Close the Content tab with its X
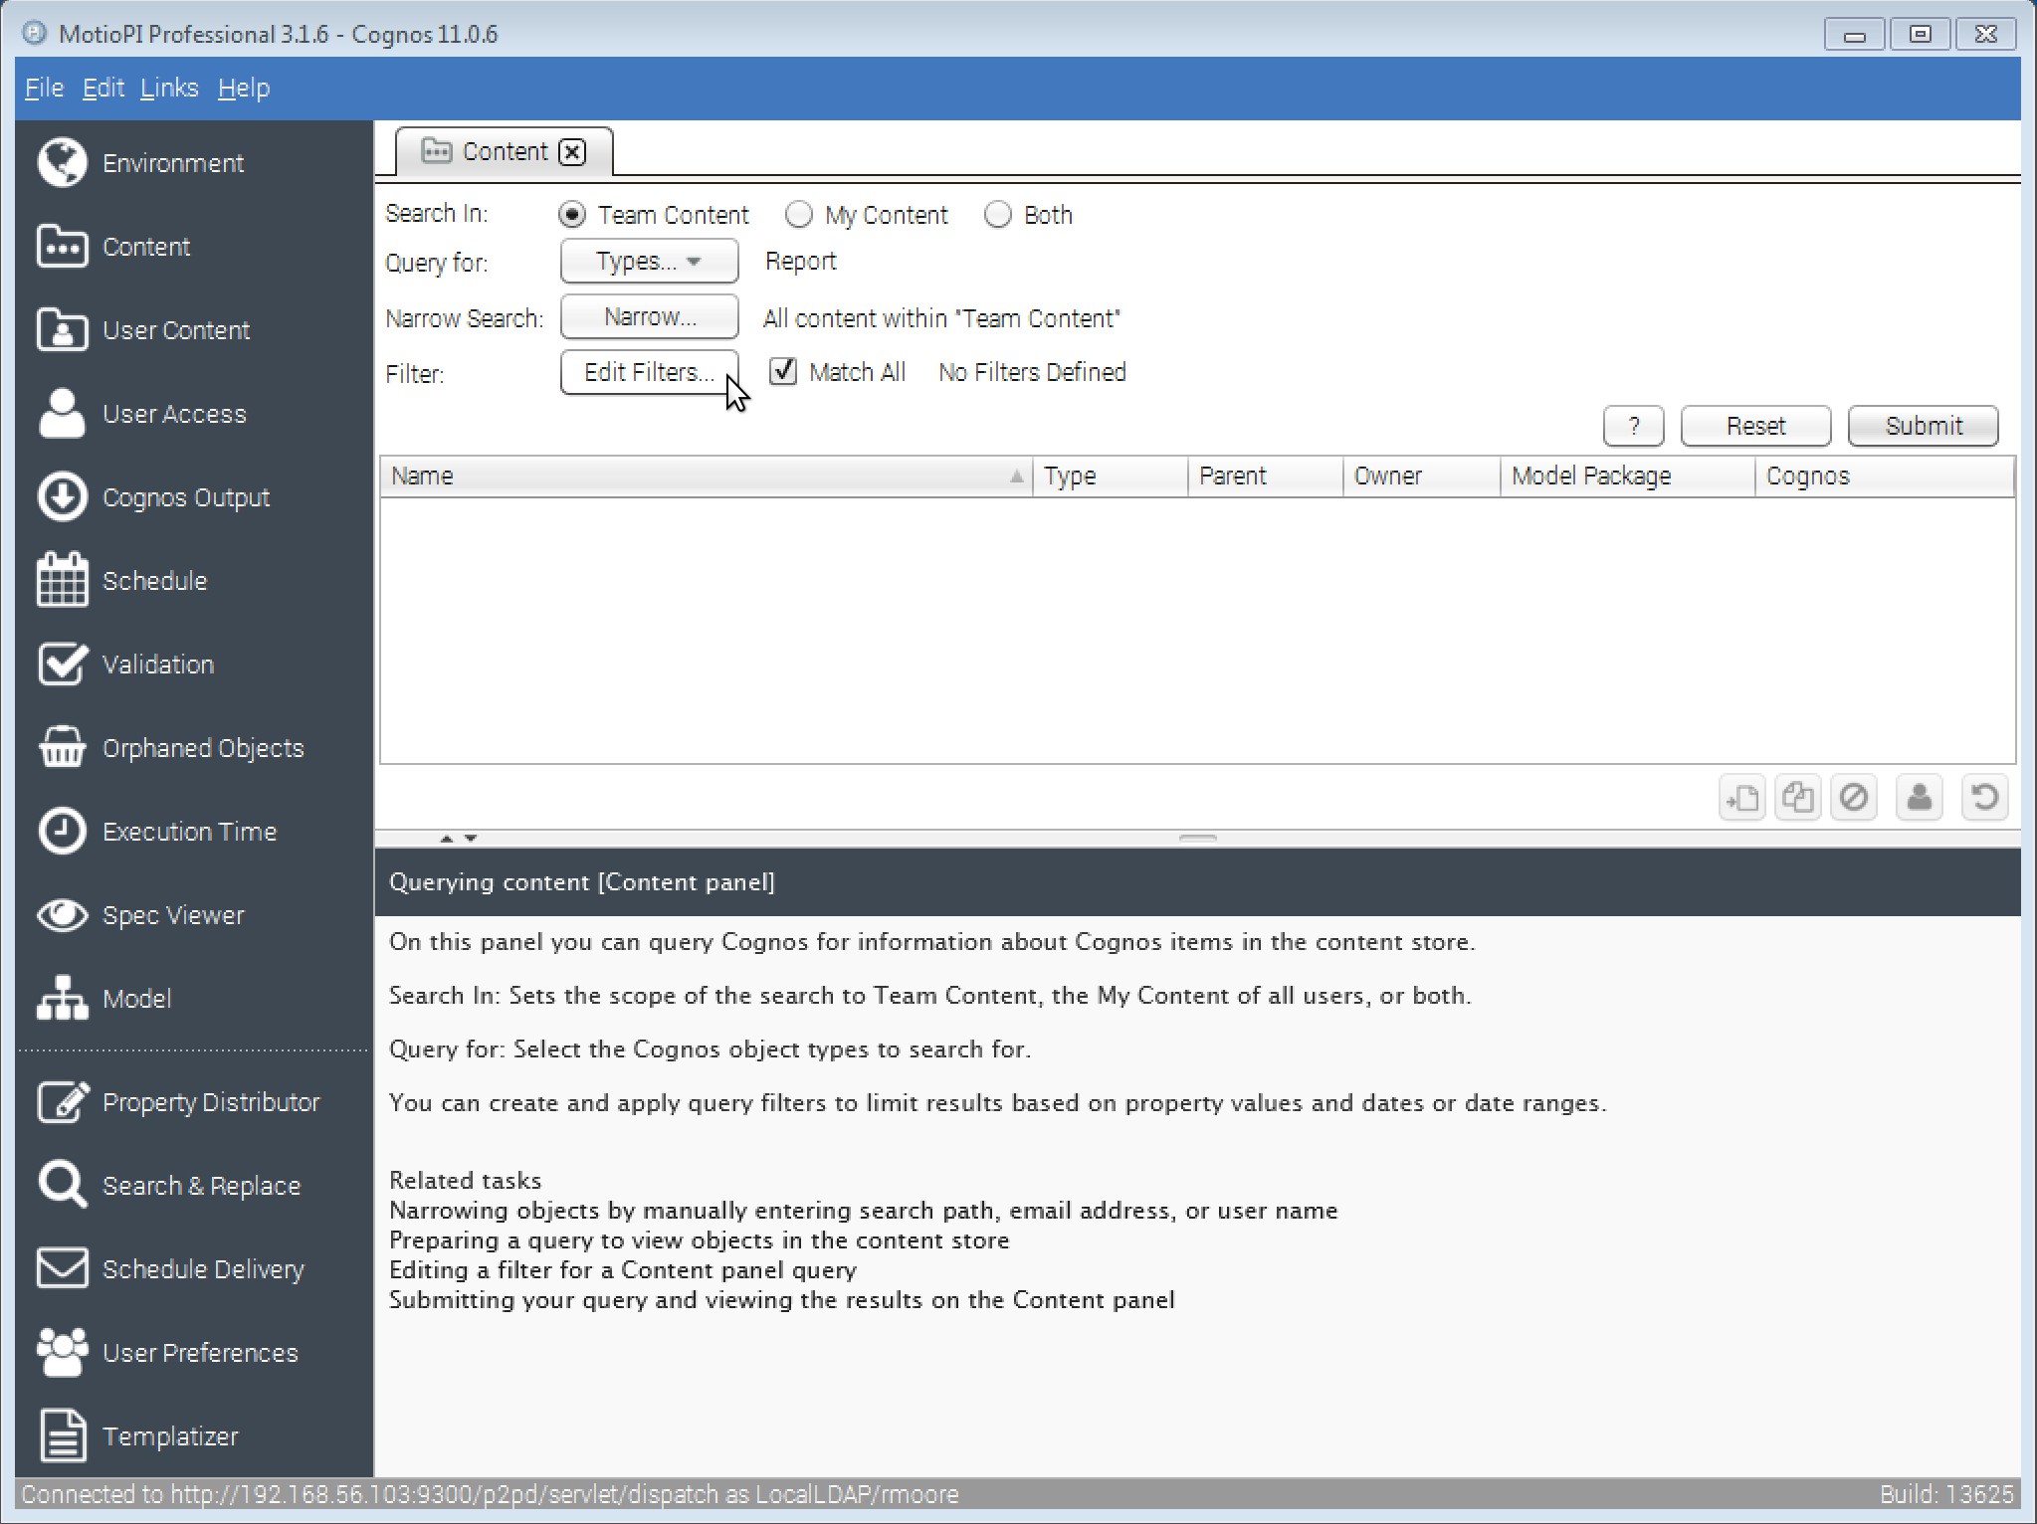This screenshot has width=2037, height=1524. (x=572, y=152)
